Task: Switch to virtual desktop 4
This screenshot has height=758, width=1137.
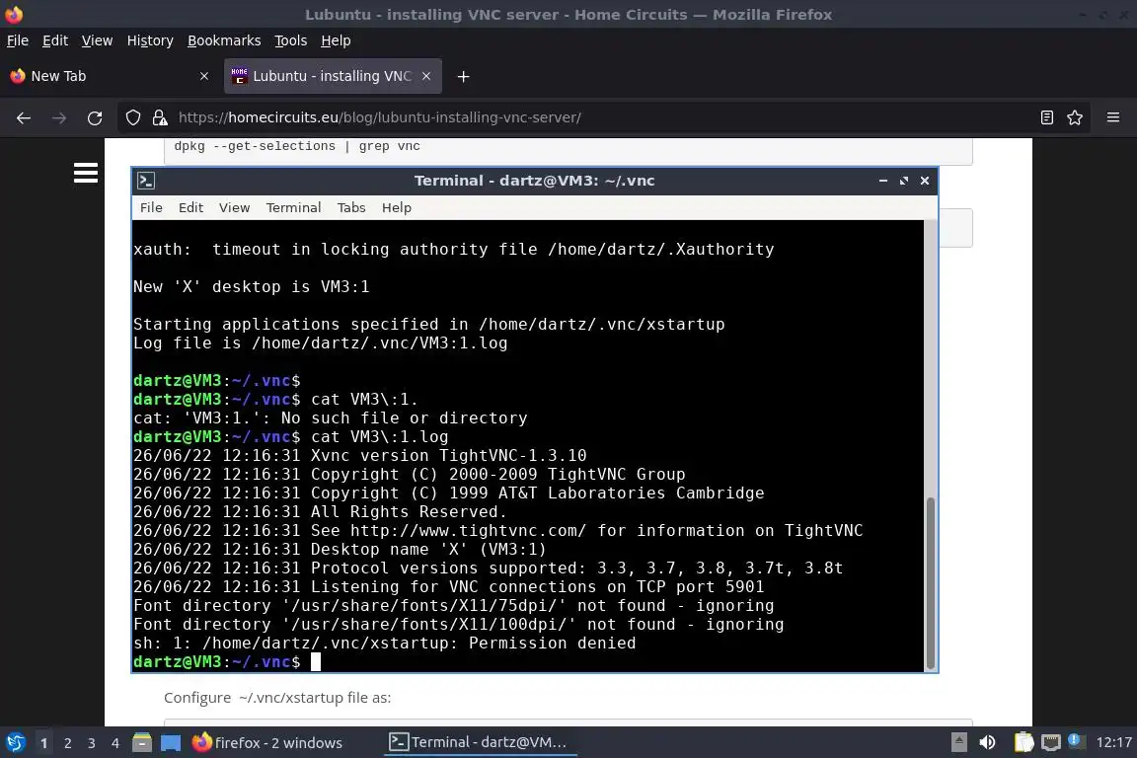Action: click(115, 743)
